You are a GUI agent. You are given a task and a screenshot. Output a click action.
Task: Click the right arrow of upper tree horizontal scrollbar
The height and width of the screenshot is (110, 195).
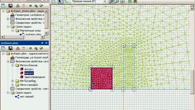tap(42, 37)
